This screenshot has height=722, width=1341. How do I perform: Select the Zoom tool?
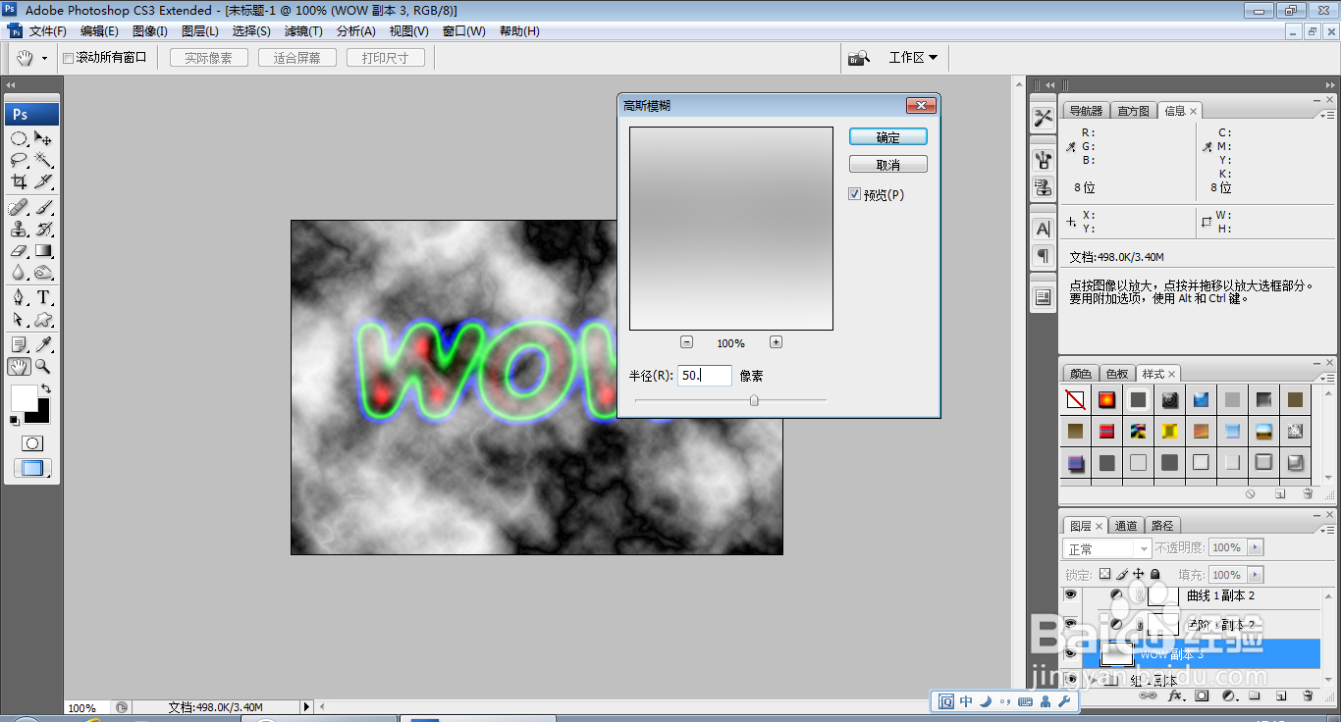(x=43, y=367)
